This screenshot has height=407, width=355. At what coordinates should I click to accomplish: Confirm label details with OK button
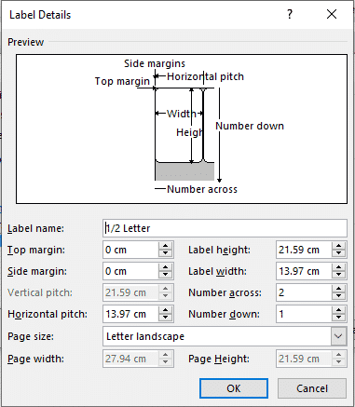coord(234,388)
